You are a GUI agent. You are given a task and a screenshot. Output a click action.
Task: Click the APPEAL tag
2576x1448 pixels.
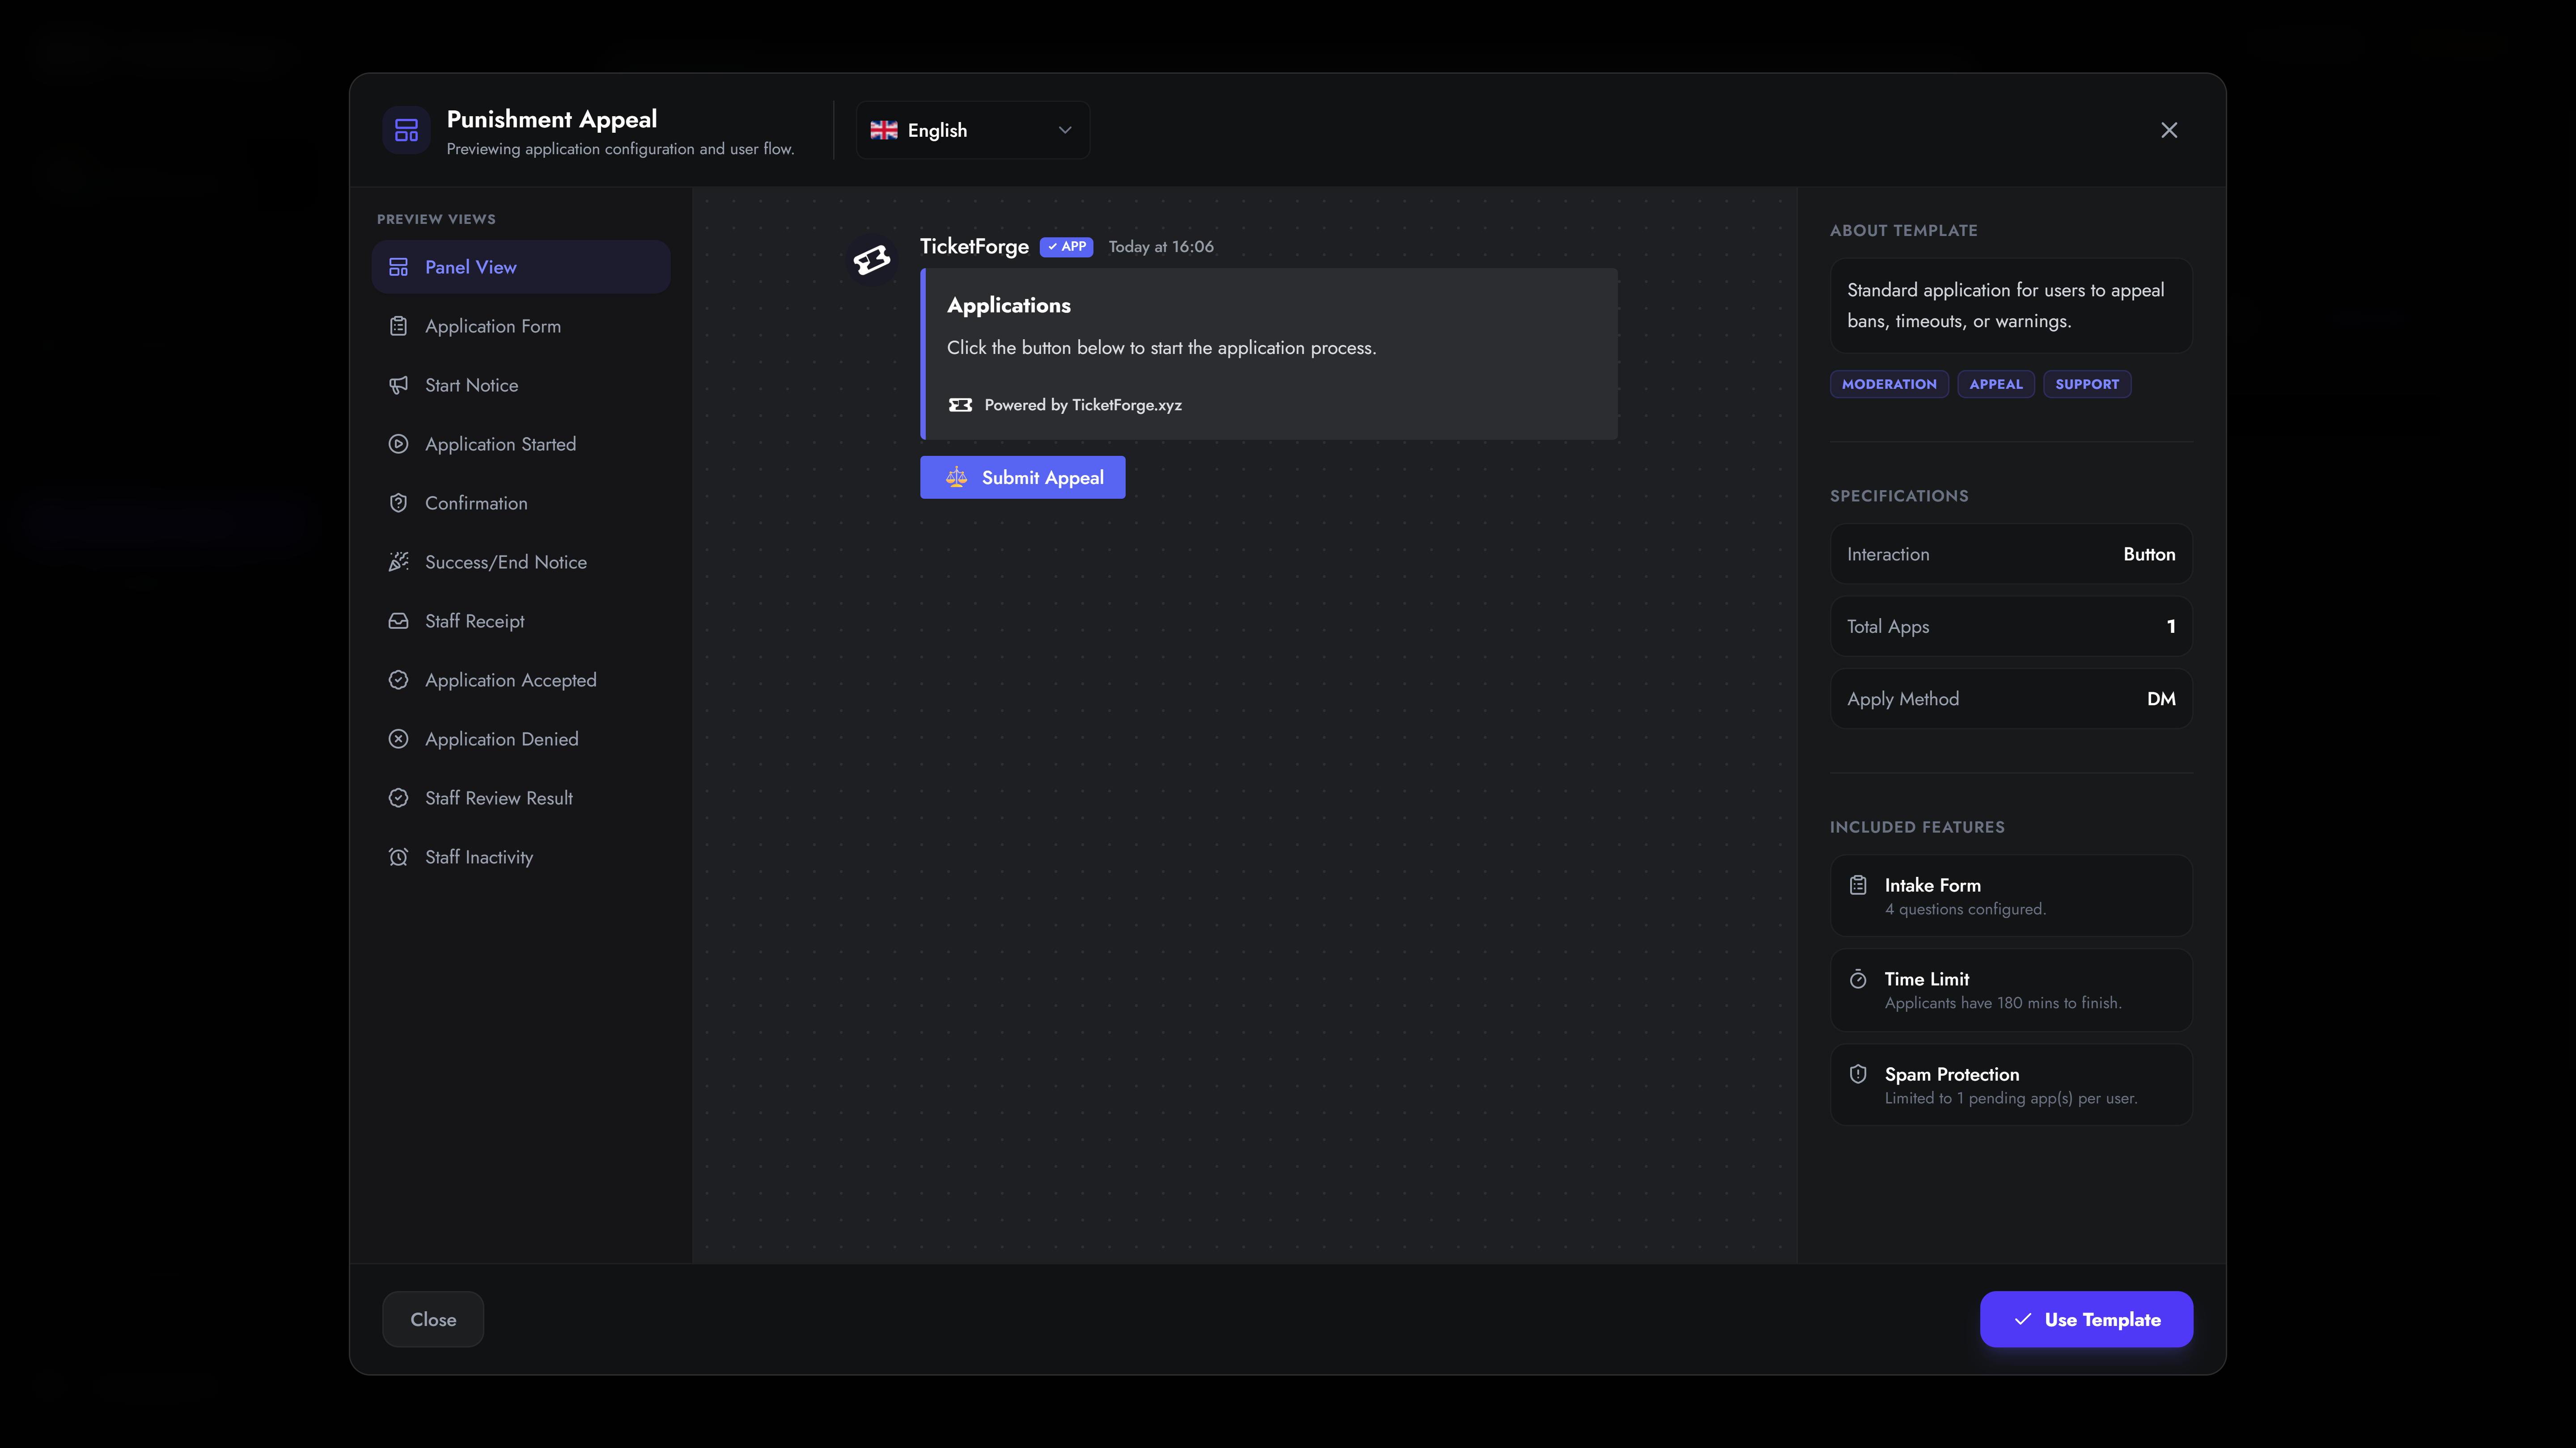pyautogui.click(x=1995, y=384)
